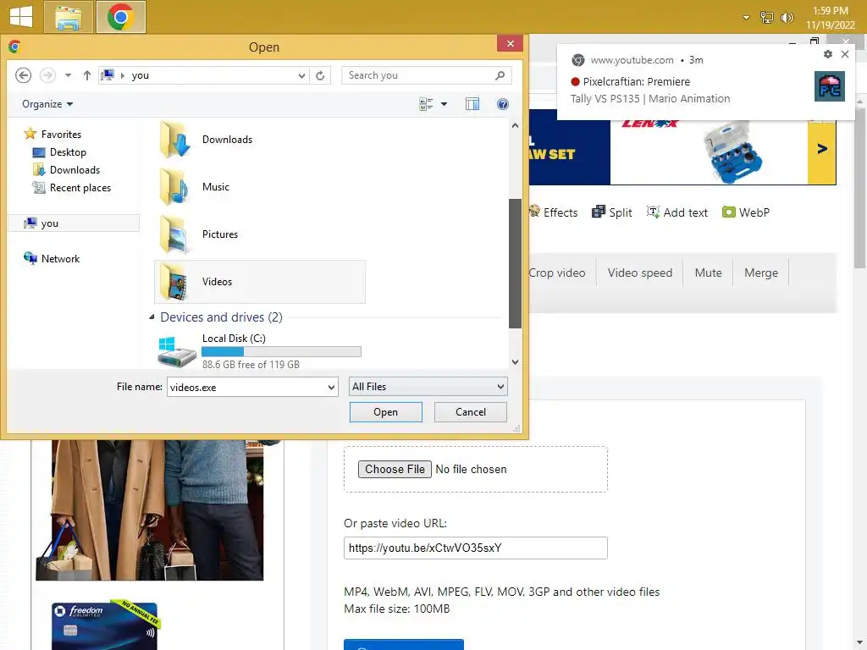Click the Cancel button
The height and width of the screenshot is (650, 867).
pyautogui.click(x=471, y=412)
